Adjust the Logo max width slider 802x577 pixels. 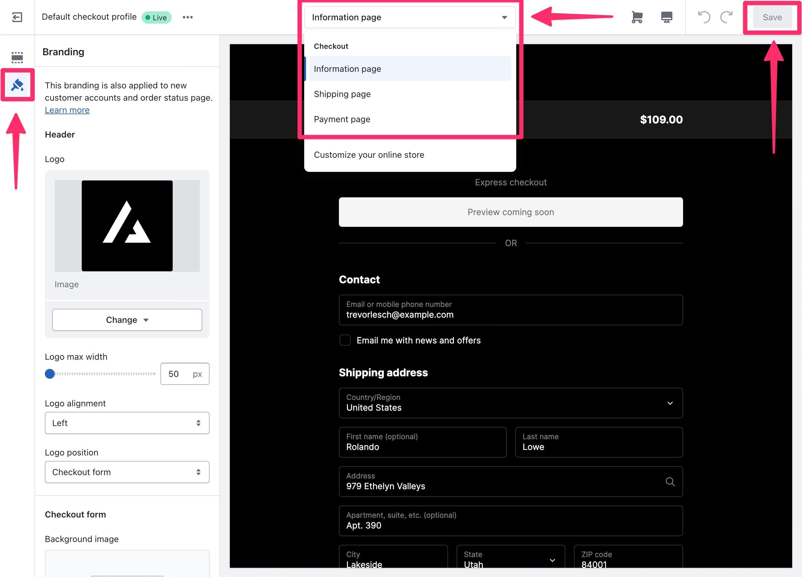tap(50, 373)
